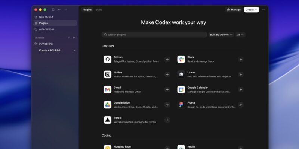Viewport: 299px width, 149px height.
Task: Toggle the sidebar panel icon
Action: (x=53, y=10)
